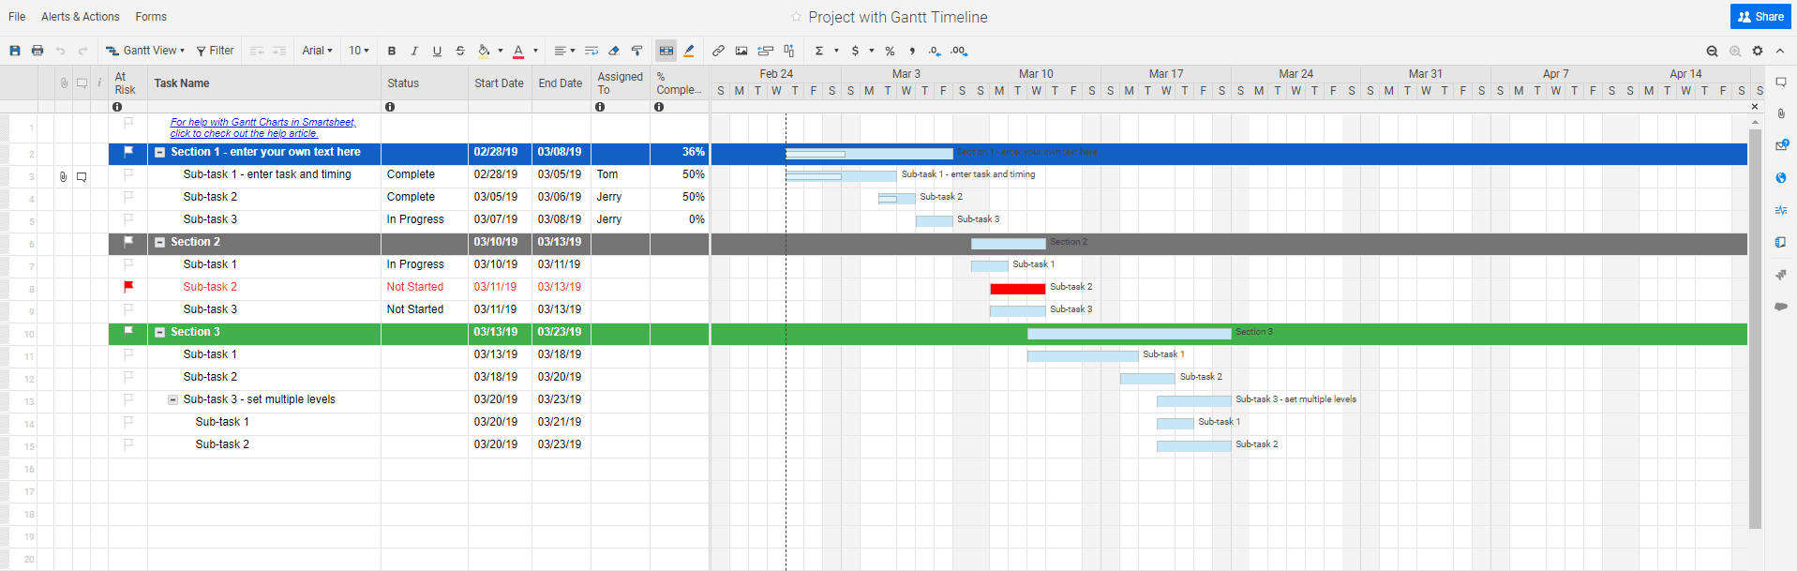Image resolution: width=1797 pixels, height=571 pixels.
Task: Click the Share button
Action: [1760, 17]
